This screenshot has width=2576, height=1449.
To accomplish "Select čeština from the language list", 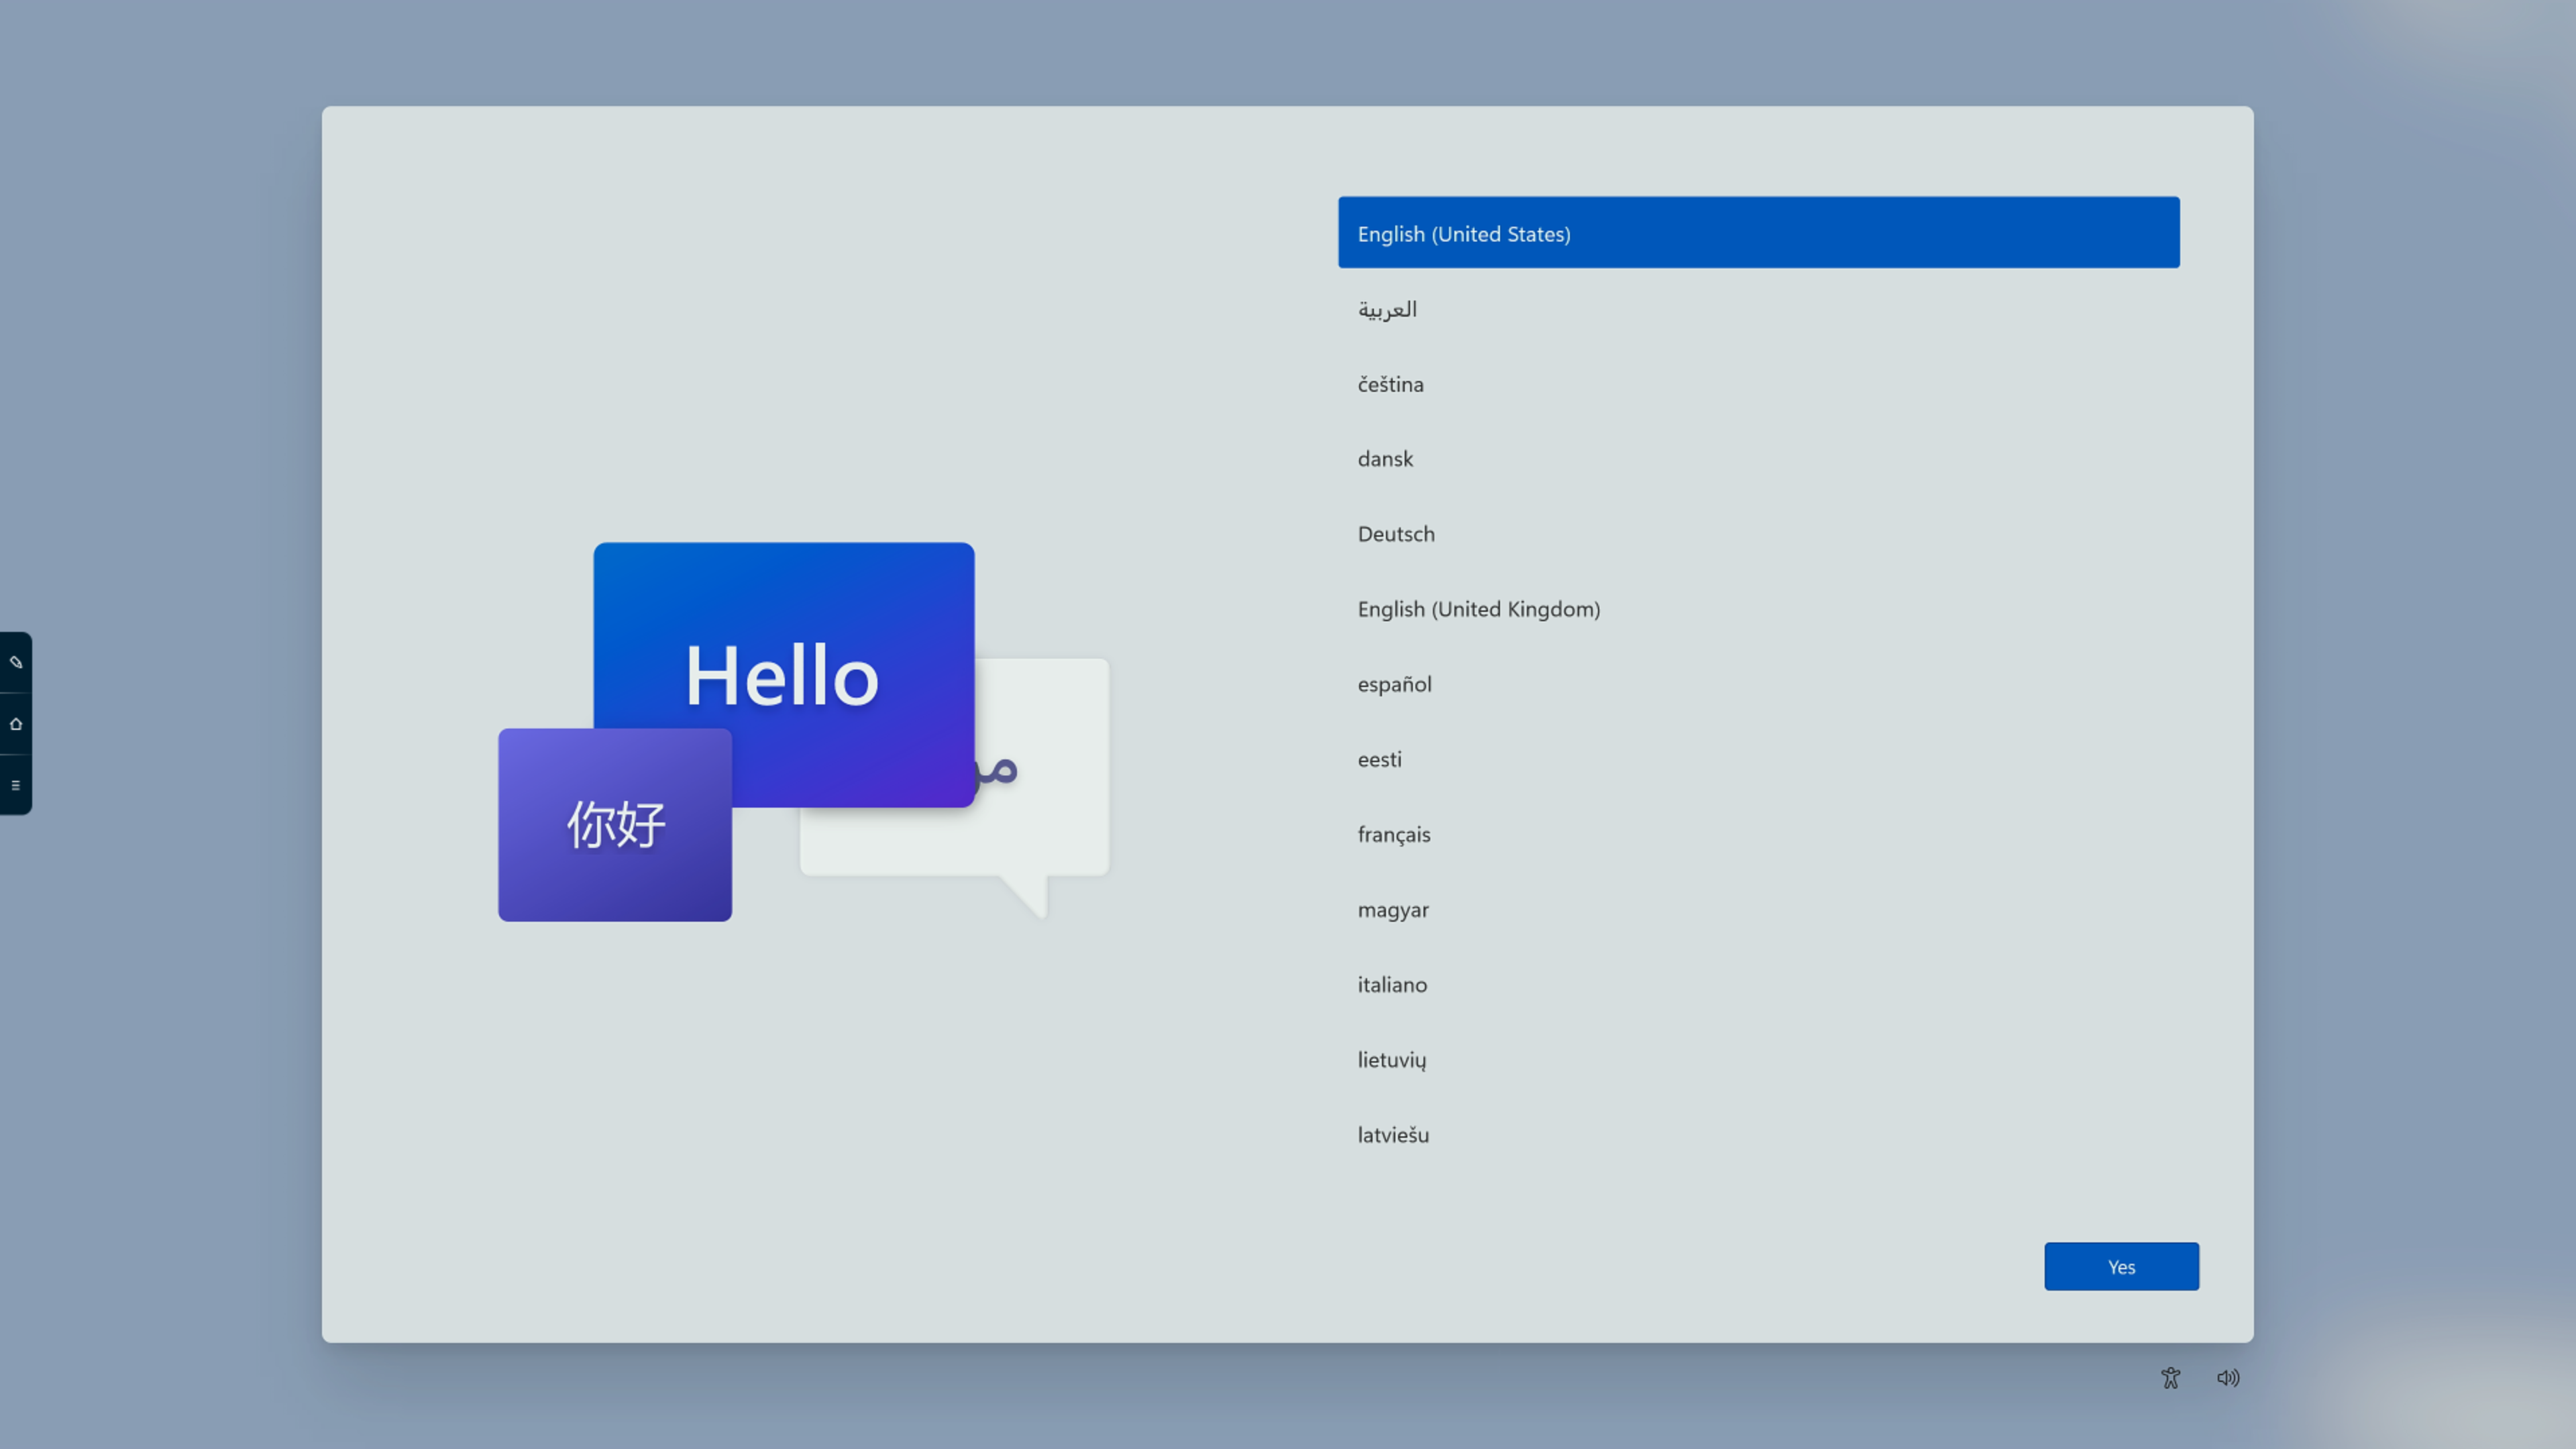I will (x=1391, y=384).
